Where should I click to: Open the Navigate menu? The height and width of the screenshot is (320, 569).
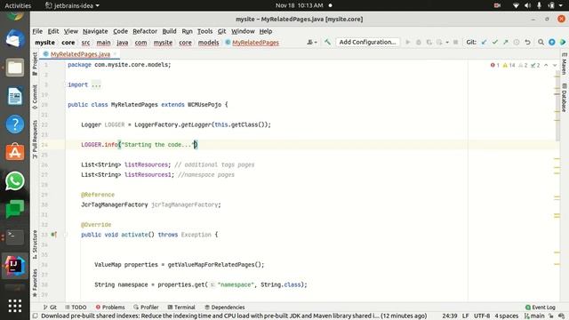(95, 31)
